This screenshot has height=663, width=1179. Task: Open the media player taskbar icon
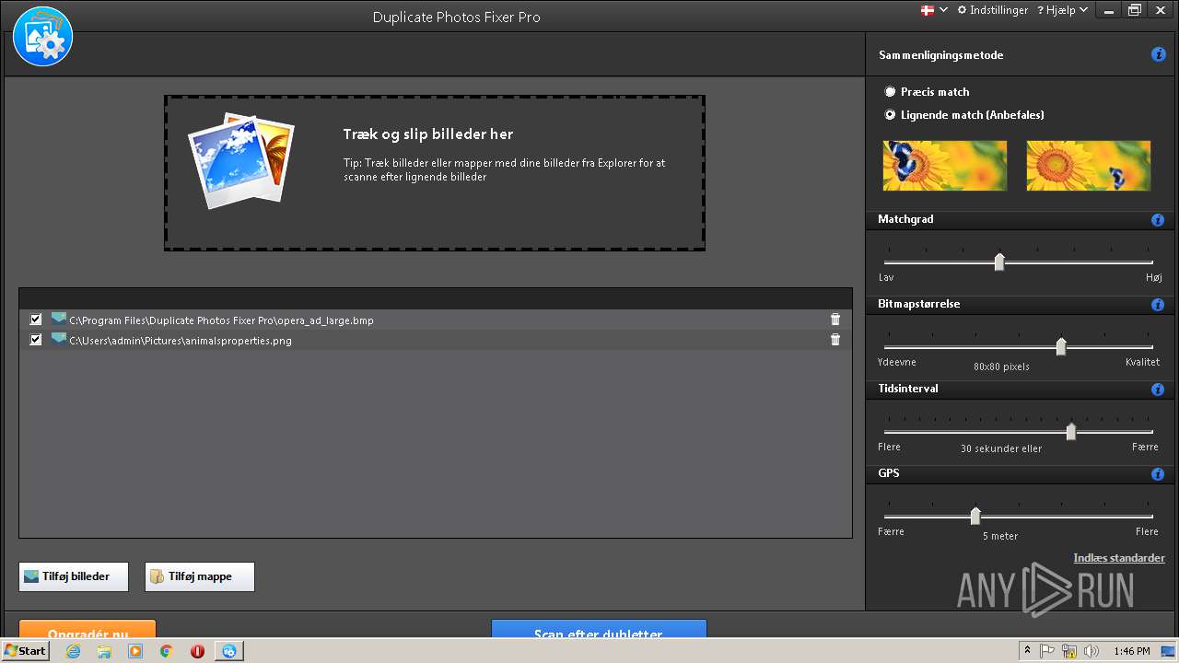tap(135, 651)
